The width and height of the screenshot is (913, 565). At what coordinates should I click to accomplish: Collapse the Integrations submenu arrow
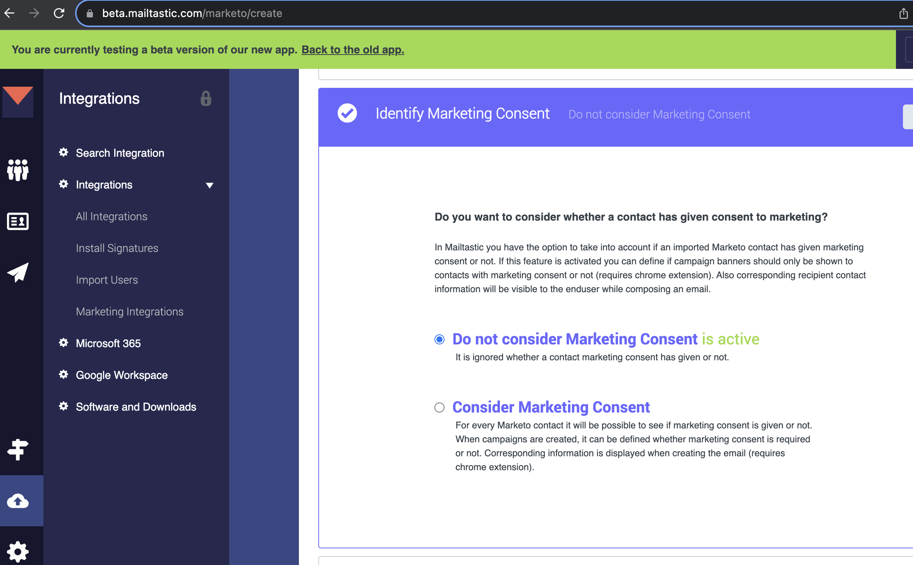[x=209, y=185]
